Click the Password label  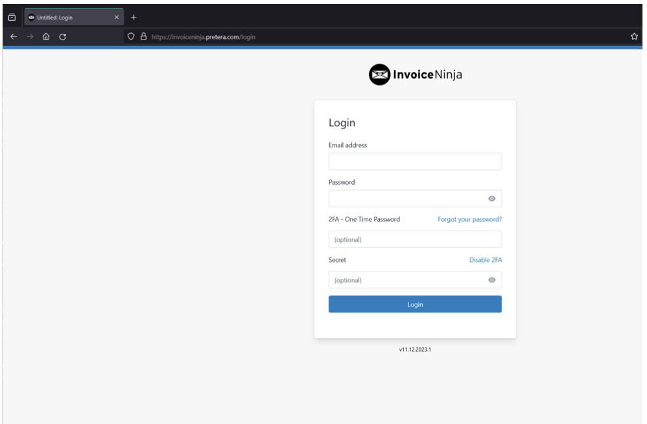click(x=342, y=182)
